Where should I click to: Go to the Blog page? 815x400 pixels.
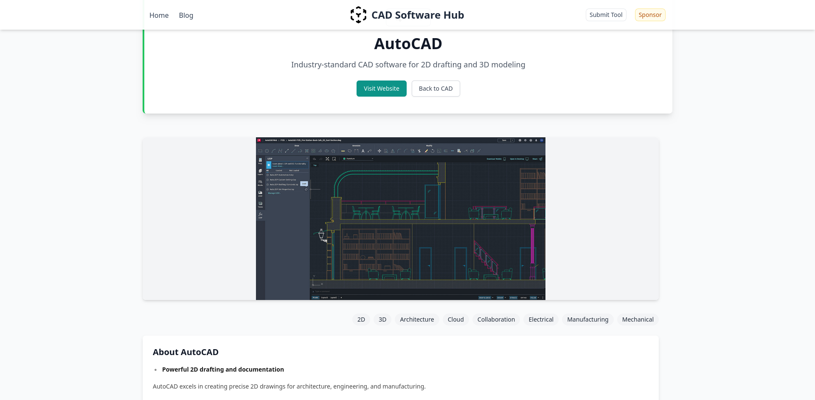click(x=186, y=15)
